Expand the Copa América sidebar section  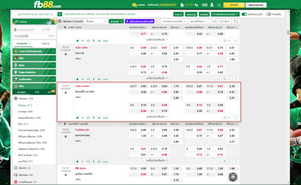coord(34,72)
